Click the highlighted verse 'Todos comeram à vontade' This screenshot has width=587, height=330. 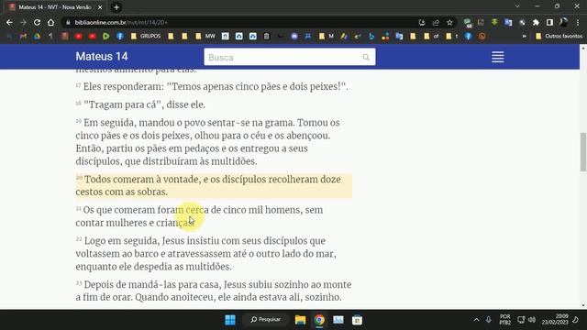[x=214, y=185]
